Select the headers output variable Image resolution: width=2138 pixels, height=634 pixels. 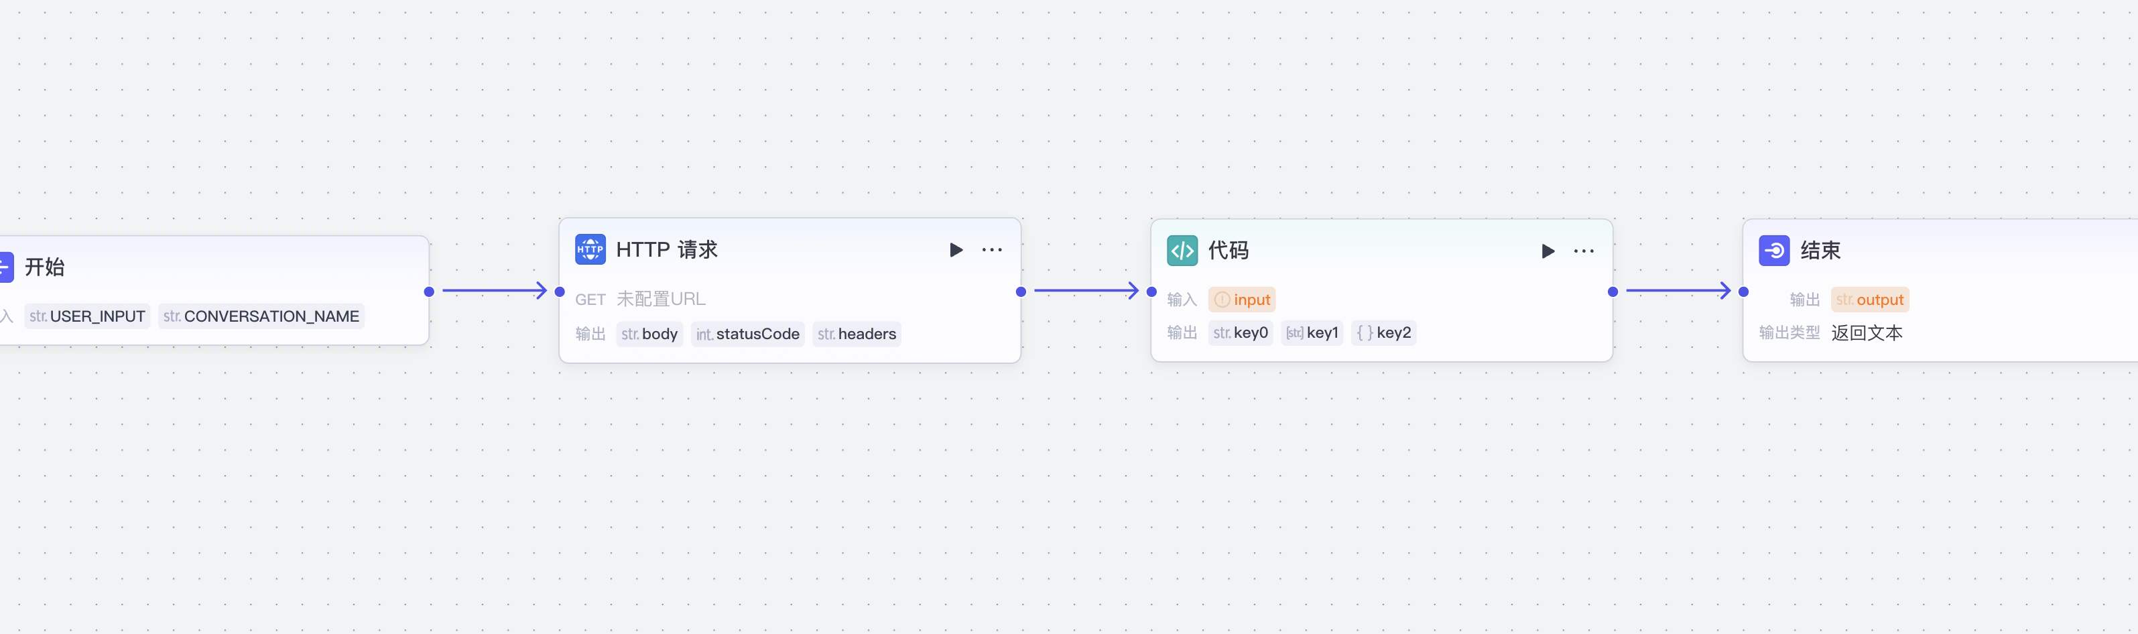857,334
